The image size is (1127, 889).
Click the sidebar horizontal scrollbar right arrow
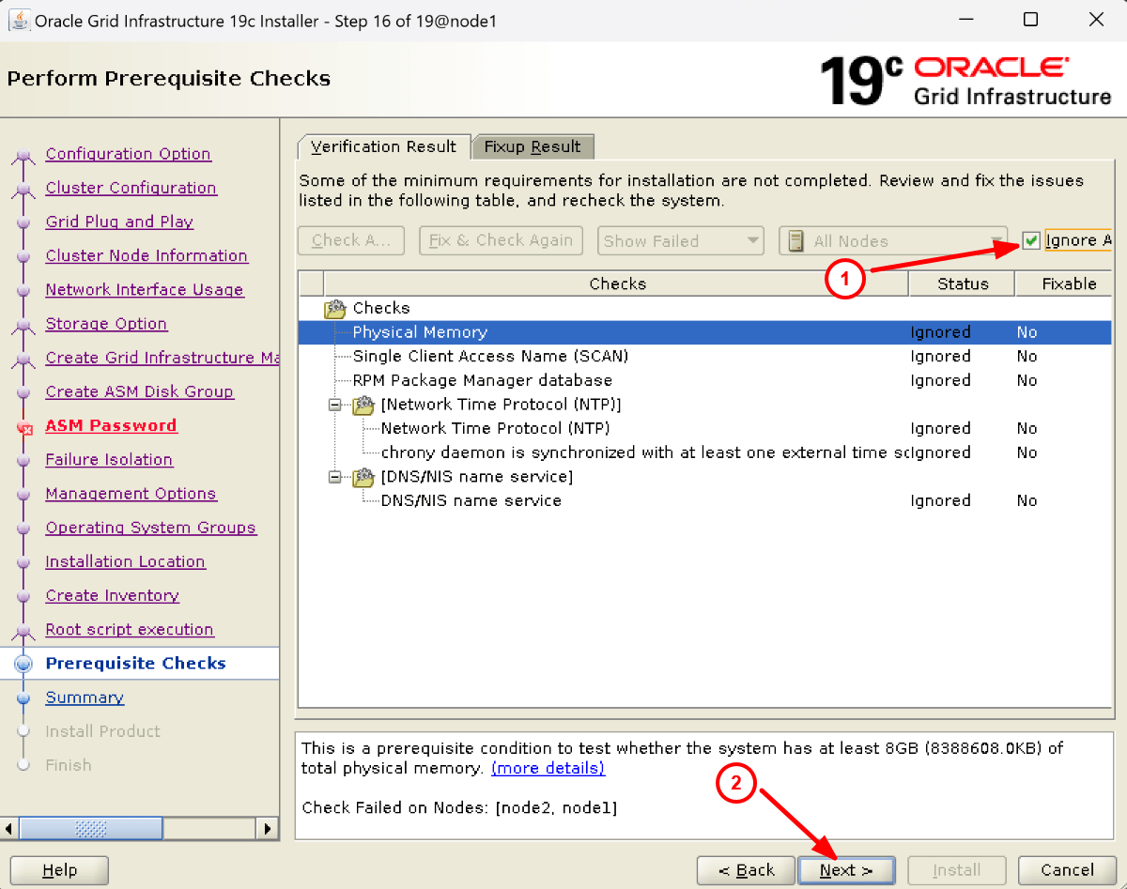pyautogui.click(x=269, y=828)
